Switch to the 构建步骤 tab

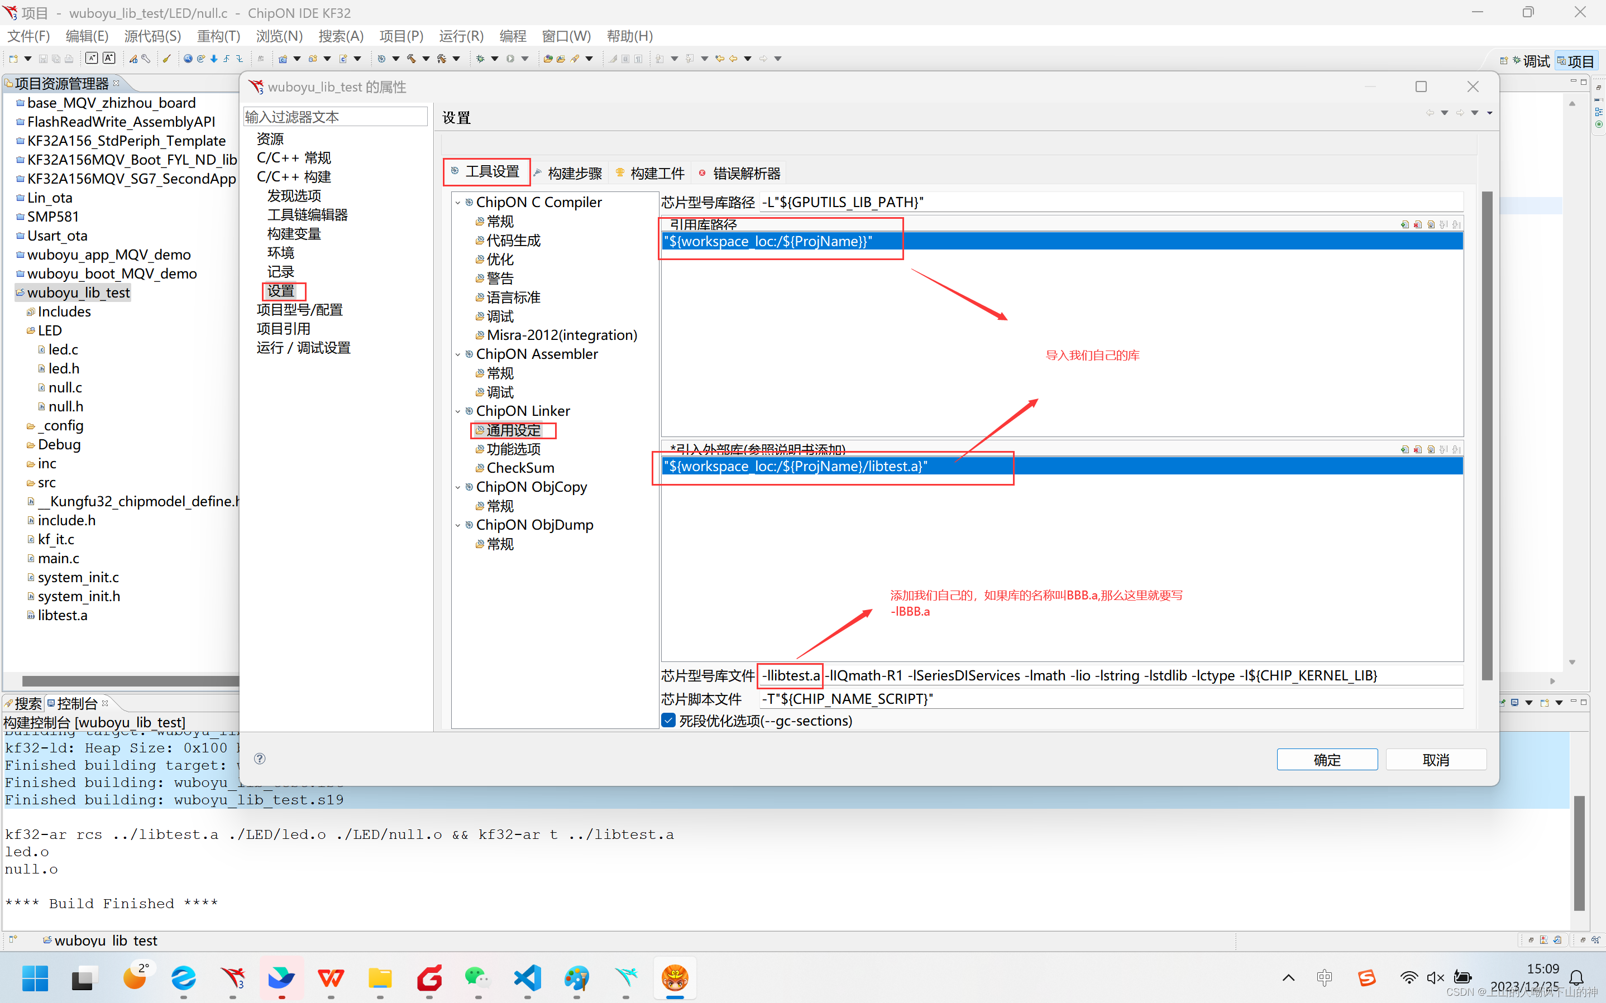[574, 173]
